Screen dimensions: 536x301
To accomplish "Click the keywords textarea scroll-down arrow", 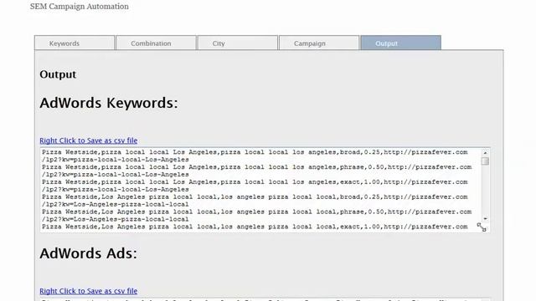I will [485, 218].
